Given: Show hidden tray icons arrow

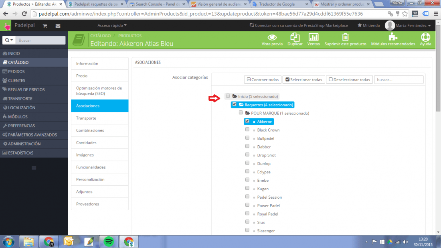Looking at the screenshot, I should pos(366,242).
